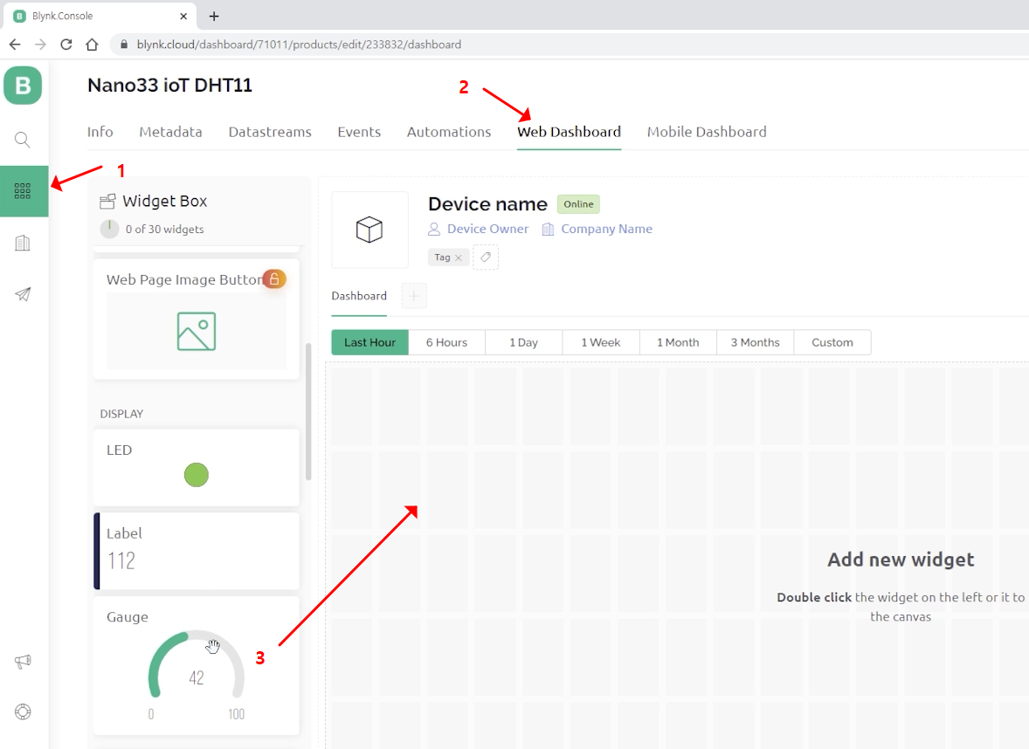
Task: Click the browser back arrow
Action: point(15,45)
